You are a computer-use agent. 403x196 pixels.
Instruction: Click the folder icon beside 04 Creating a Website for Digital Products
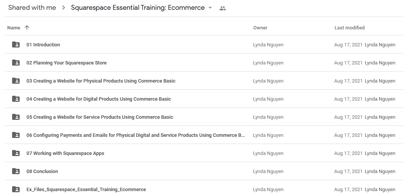coord(15,99)
